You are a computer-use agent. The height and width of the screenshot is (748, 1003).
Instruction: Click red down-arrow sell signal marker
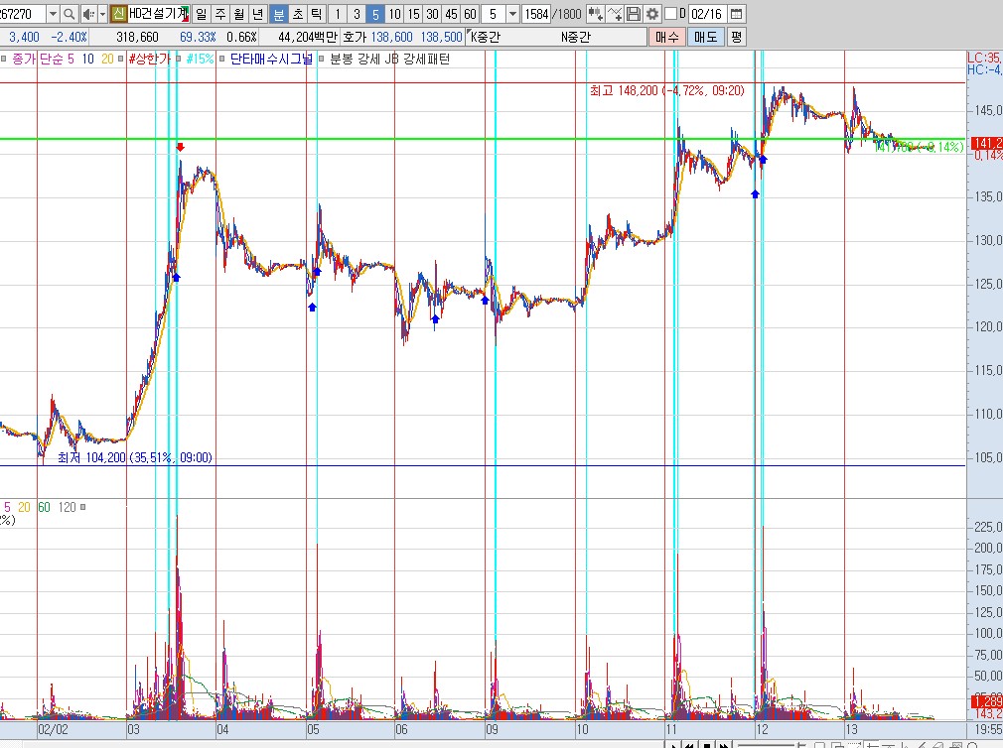(181, 148)
